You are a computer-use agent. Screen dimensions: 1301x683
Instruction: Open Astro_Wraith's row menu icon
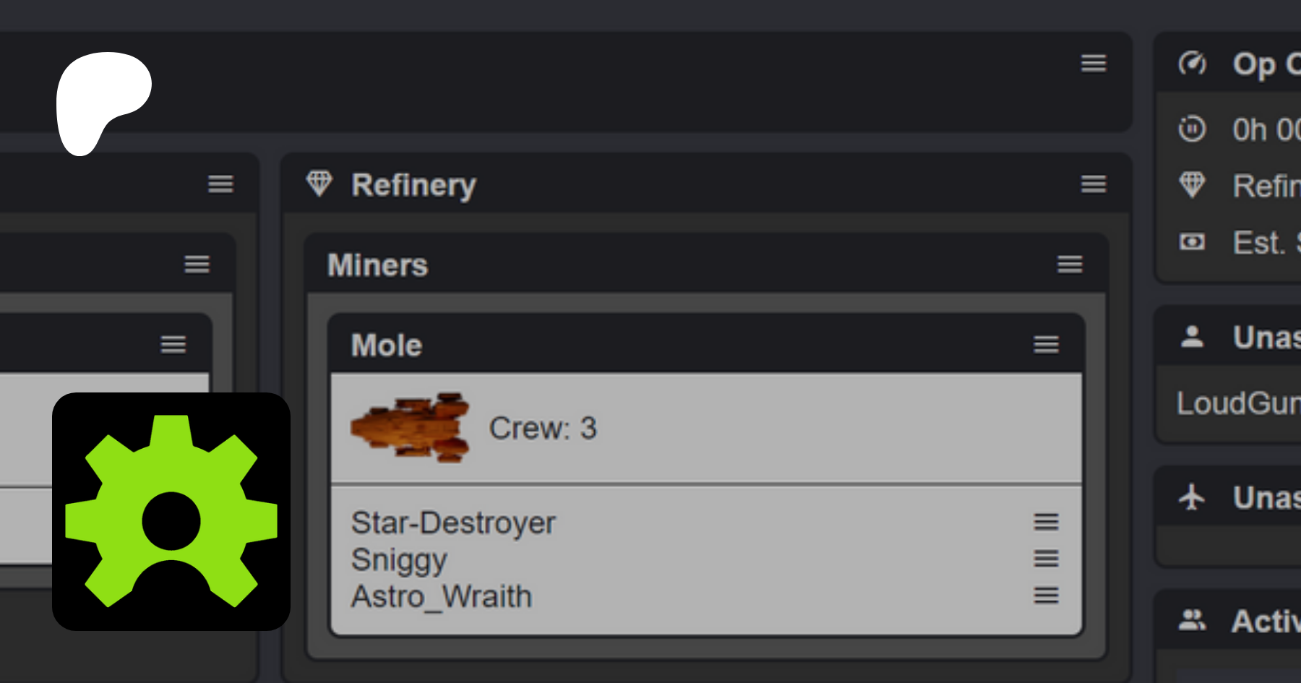click(1046, 596)
